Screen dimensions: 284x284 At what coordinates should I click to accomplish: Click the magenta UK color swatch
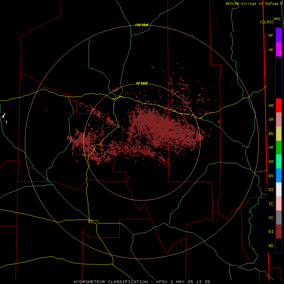click(279, 50)
